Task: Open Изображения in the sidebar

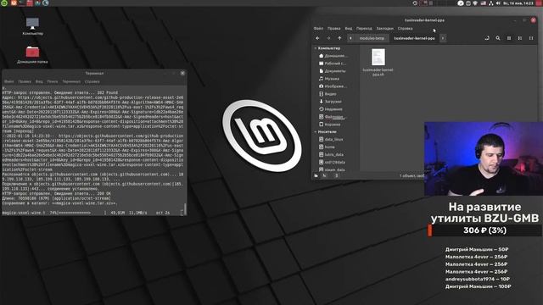Action: 333,86
